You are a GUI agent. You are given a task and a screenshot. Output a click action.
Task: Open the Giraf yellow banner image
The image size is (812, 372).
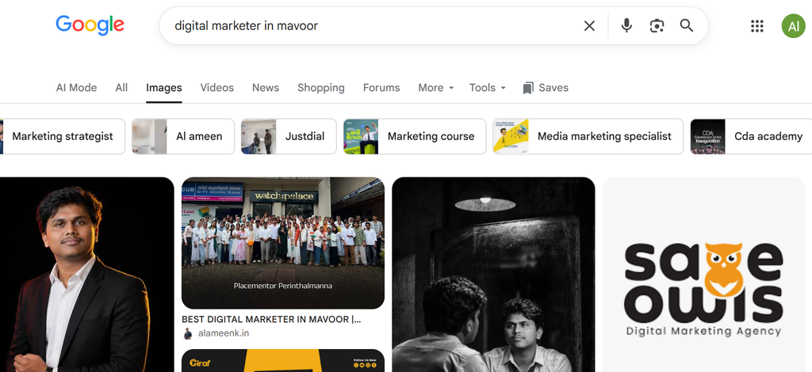(283, 361)
